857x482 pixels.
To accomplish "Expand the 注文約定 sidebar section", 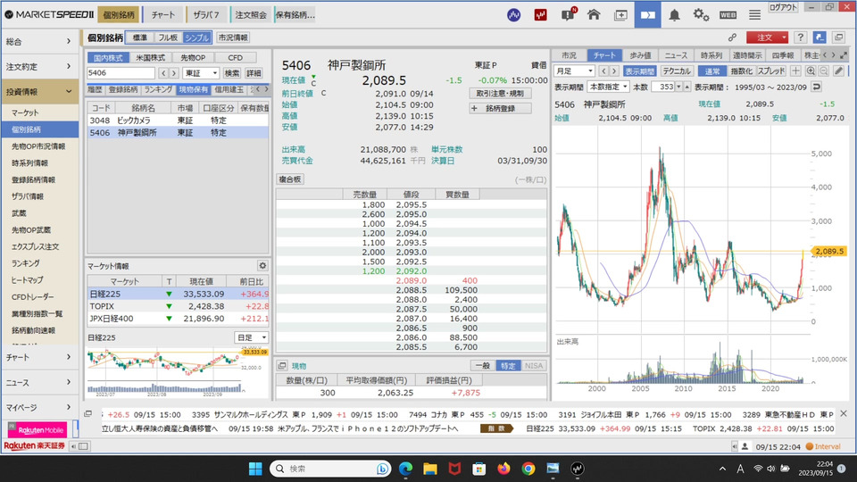I will point(38,66).
